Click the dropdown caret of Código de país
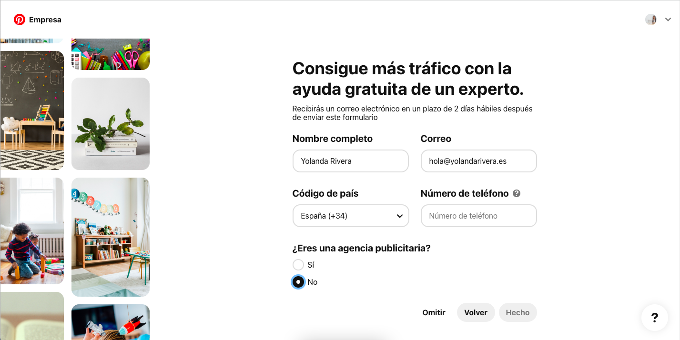Screen dimensions: 680x340 400,216
